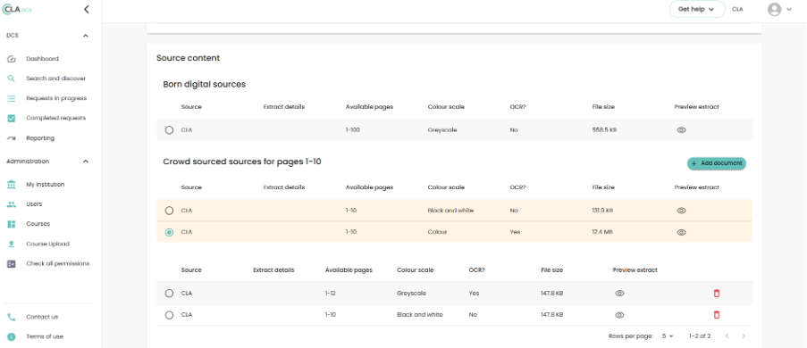Open Courses page link

[x=38, y=224]
